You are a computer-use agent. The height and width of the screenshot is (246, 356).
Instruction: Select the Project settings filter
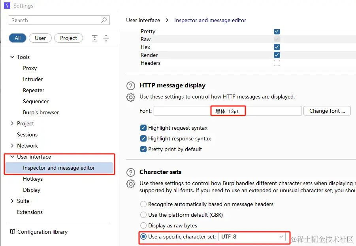pyautogui.click(x=68, y=38)
